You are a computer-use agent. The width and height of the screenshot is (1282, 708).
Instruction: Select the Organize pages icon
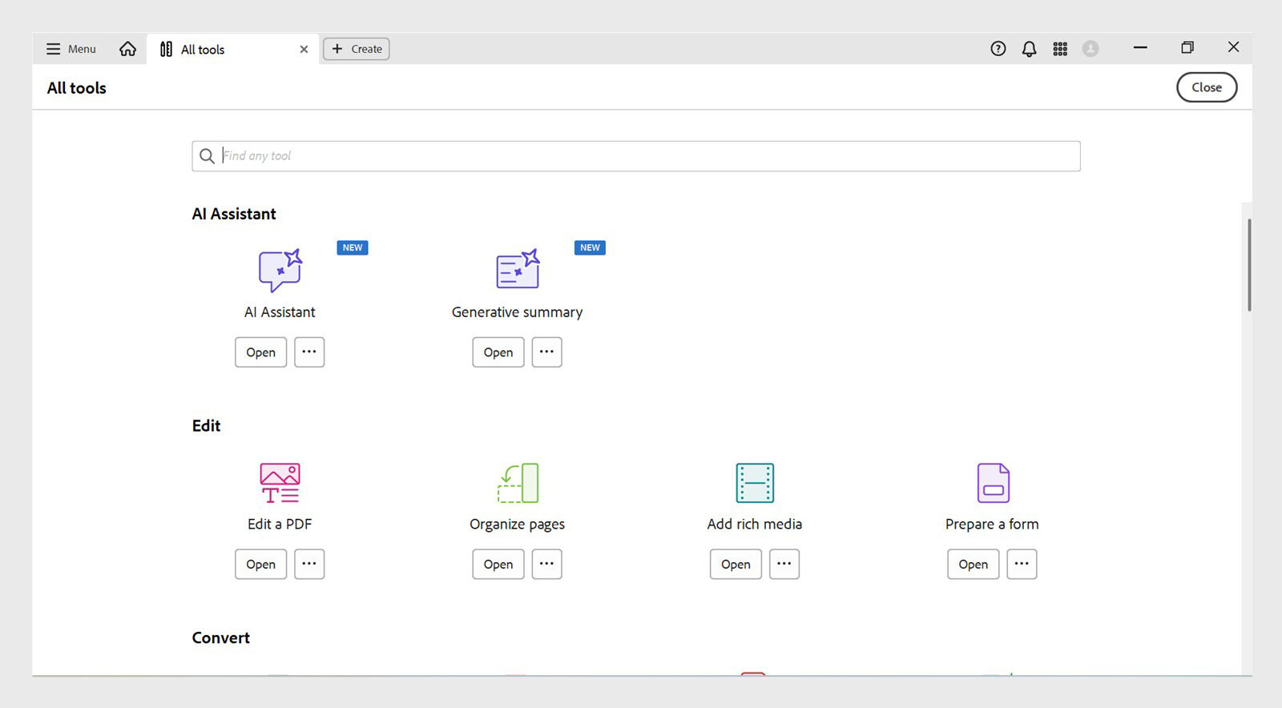[x=518, y=483]
